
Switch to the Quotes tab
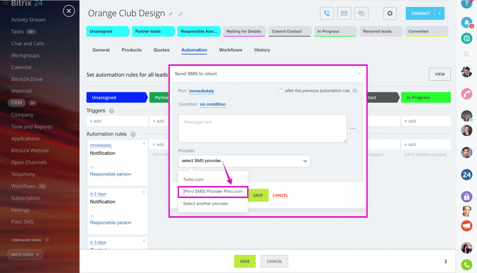[161, 50]
